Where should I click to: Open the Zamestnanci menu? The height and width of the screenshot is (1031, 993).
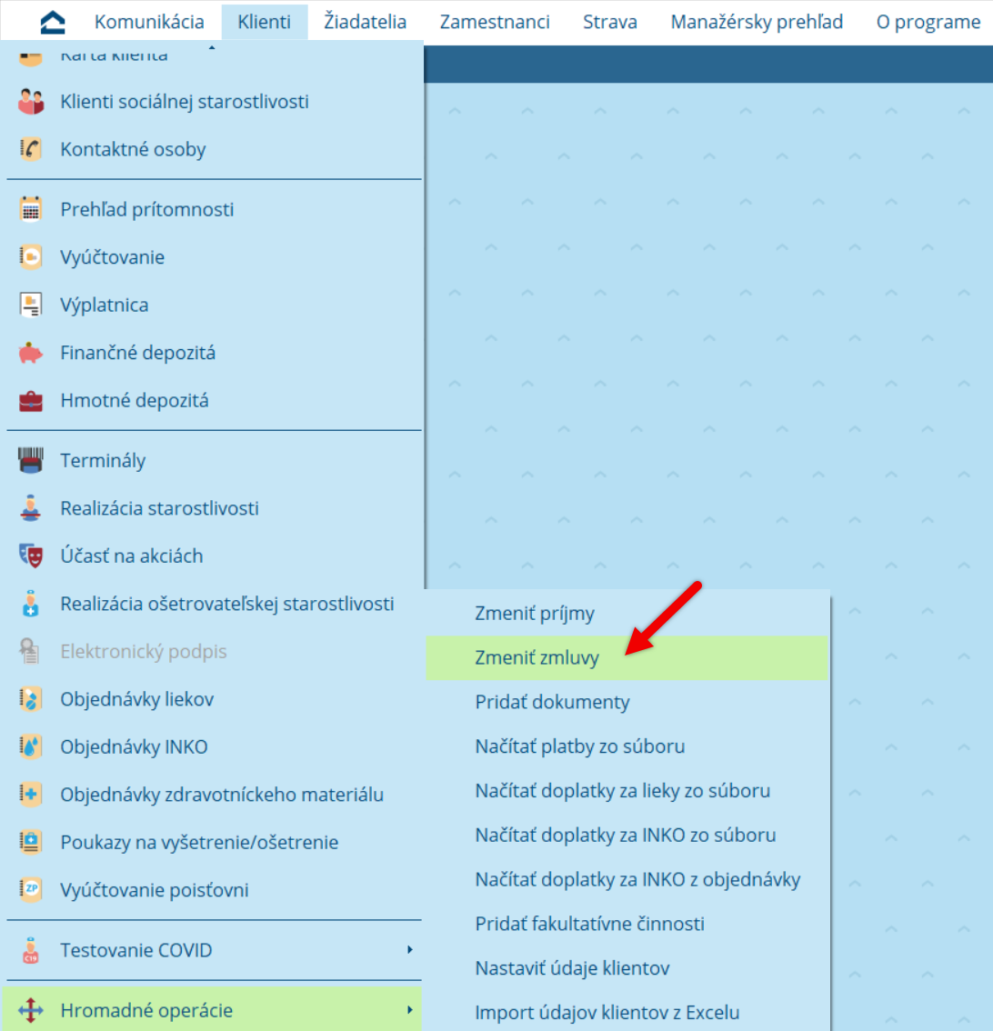[x=495, y=23]
